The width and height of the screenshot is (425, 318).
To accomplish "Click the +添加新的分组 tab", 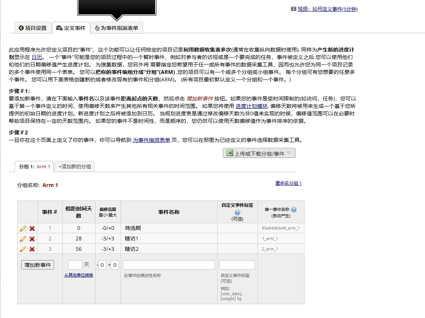I will point(74,166).
